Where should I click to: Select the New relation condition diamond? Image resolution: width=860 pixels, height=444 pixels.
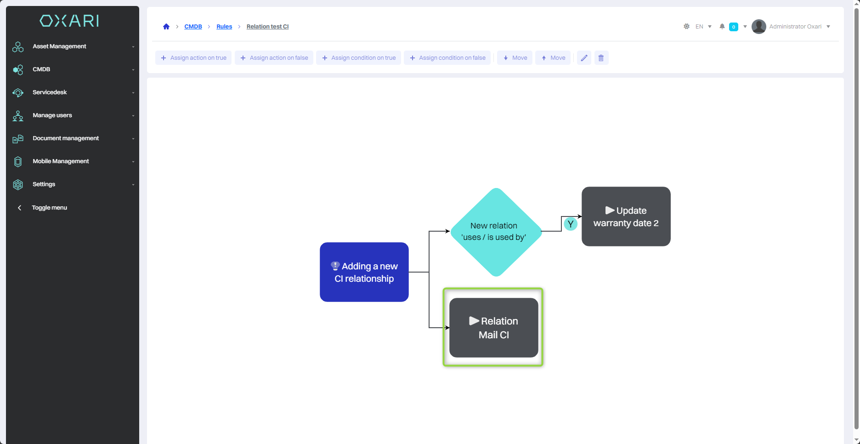pos(496,232)
